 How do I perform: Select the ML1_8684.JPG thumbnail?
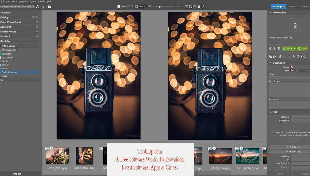point(85,156)
